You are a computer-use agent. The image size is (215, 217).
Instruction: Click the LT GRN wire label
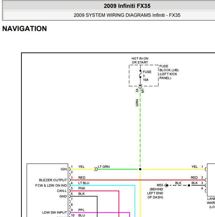104,167
